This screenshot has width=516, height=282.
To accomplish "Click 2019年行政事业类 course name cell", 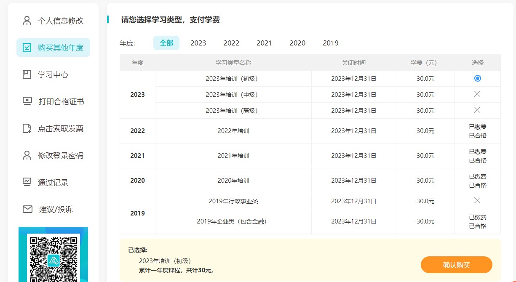I will 233,201.
